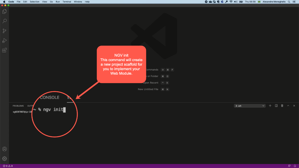Viewport: 299px width, 168px height.
Task: Open the terminal selector '2: zsh' dropdown
Action: pyautogui.click(x=250, y=106)
